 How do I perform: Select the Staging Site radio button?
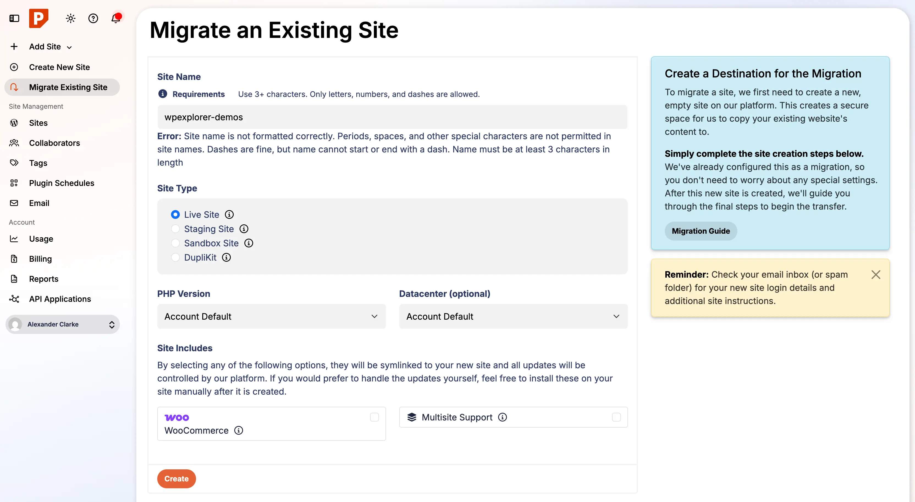175,229
